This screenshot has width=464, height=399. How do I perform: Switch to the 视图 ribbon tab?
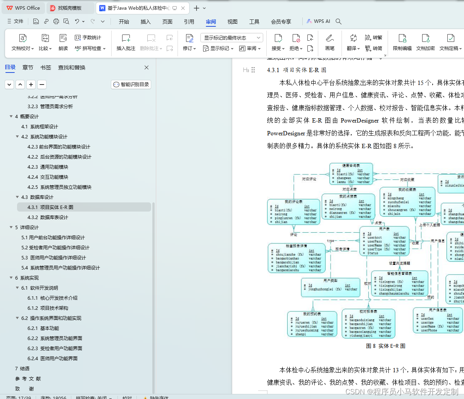pos(232,22)
